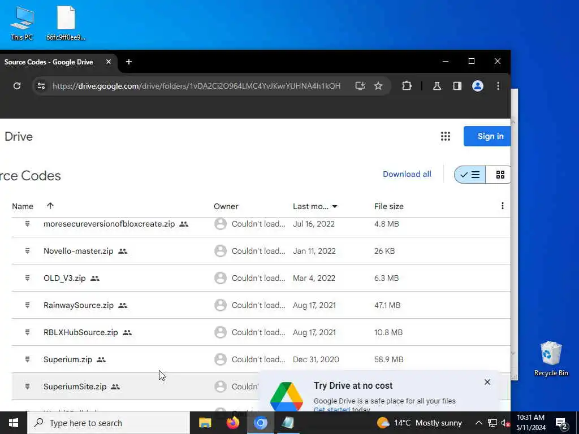The image size is (579, 434).
Task: Dismiss the Try Drive at no cost popup
Action: click(487, 382)
